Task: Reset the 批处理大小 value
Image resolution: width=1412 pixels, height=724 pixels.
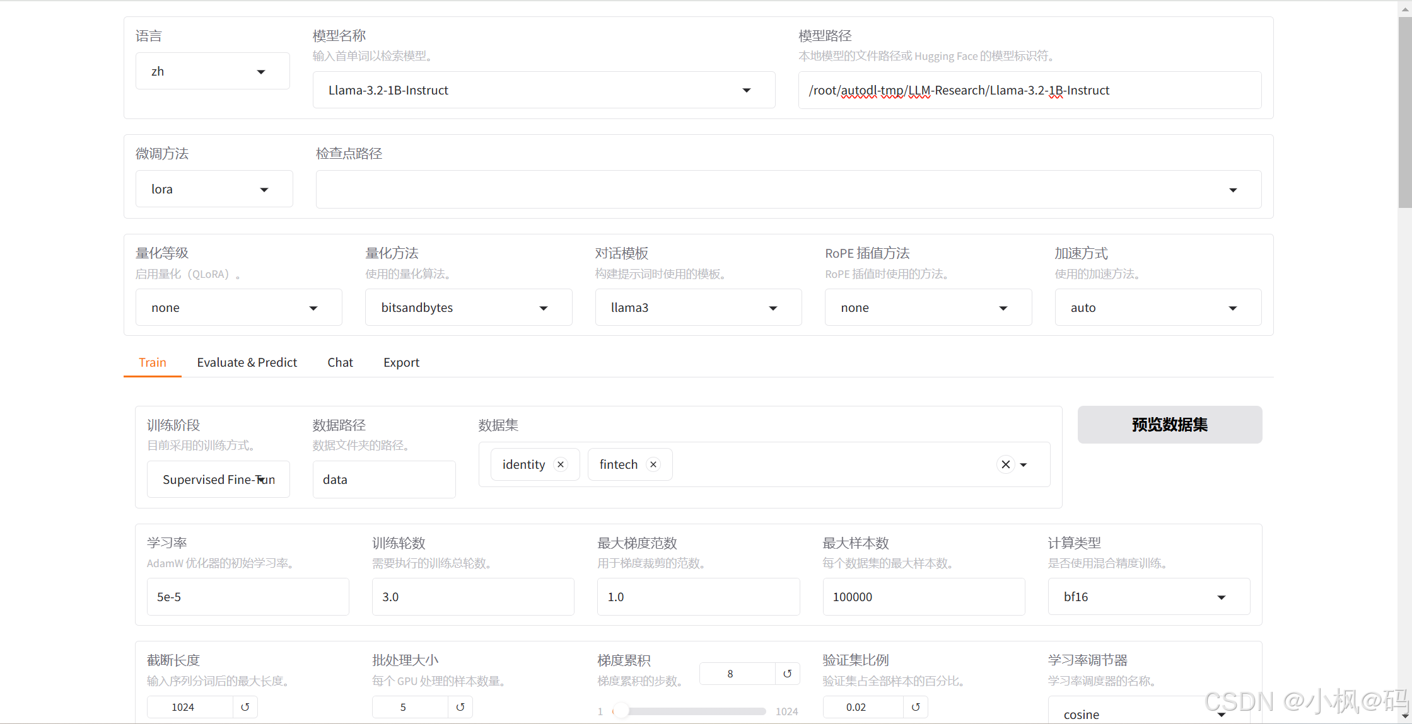Action: click(460, 707)
